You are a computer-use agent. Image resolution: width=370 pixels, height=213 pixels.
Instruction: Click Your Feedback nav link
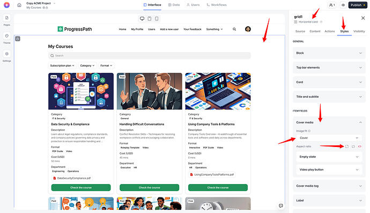(x=193, y=30)
